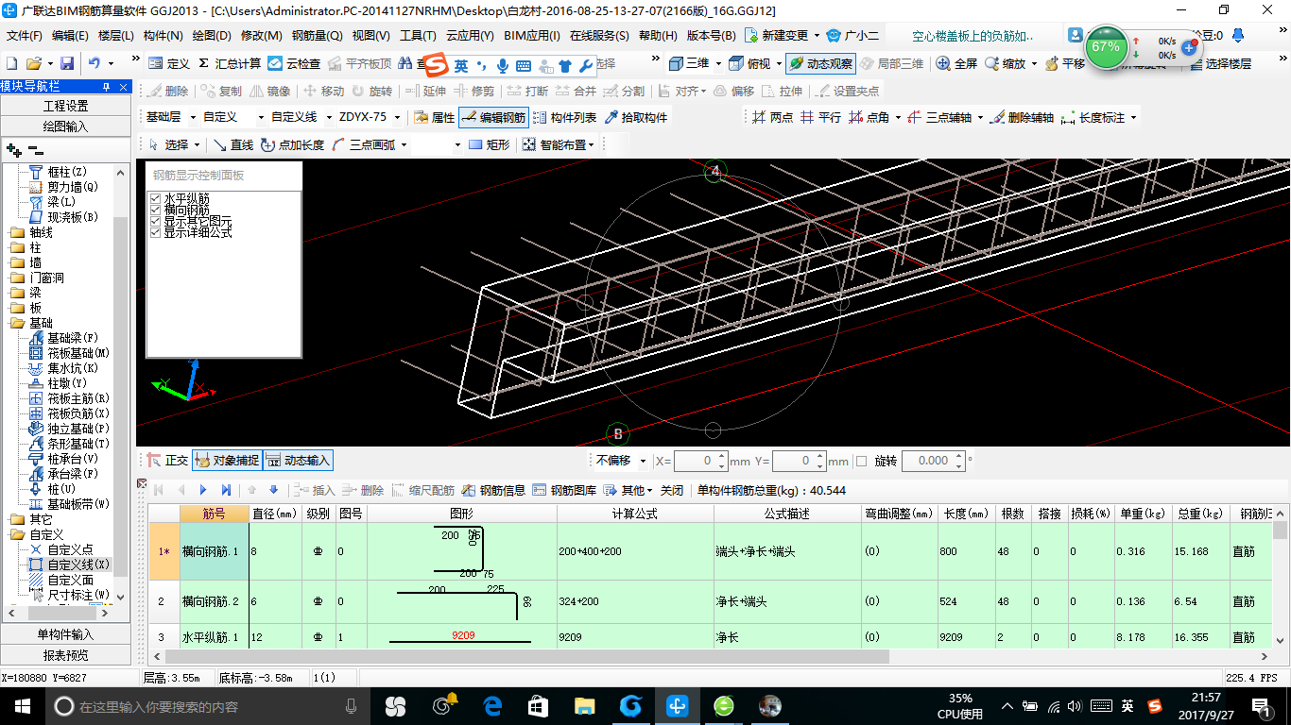
Task: Open the 定义 definition tool
Action: coord(169,64)
